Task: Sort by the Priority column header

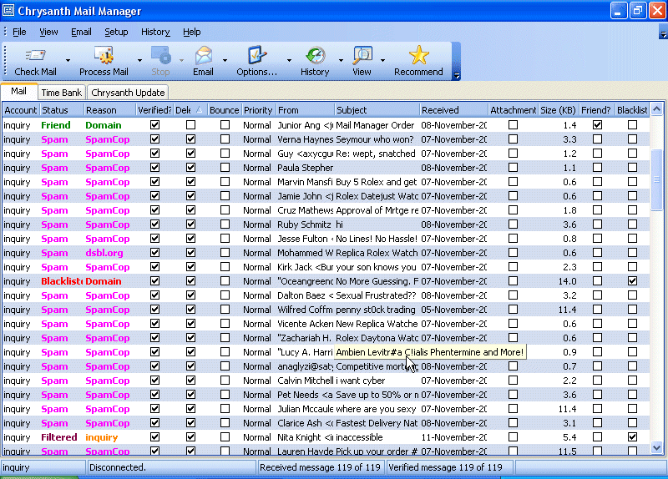Action: (259, 110)
